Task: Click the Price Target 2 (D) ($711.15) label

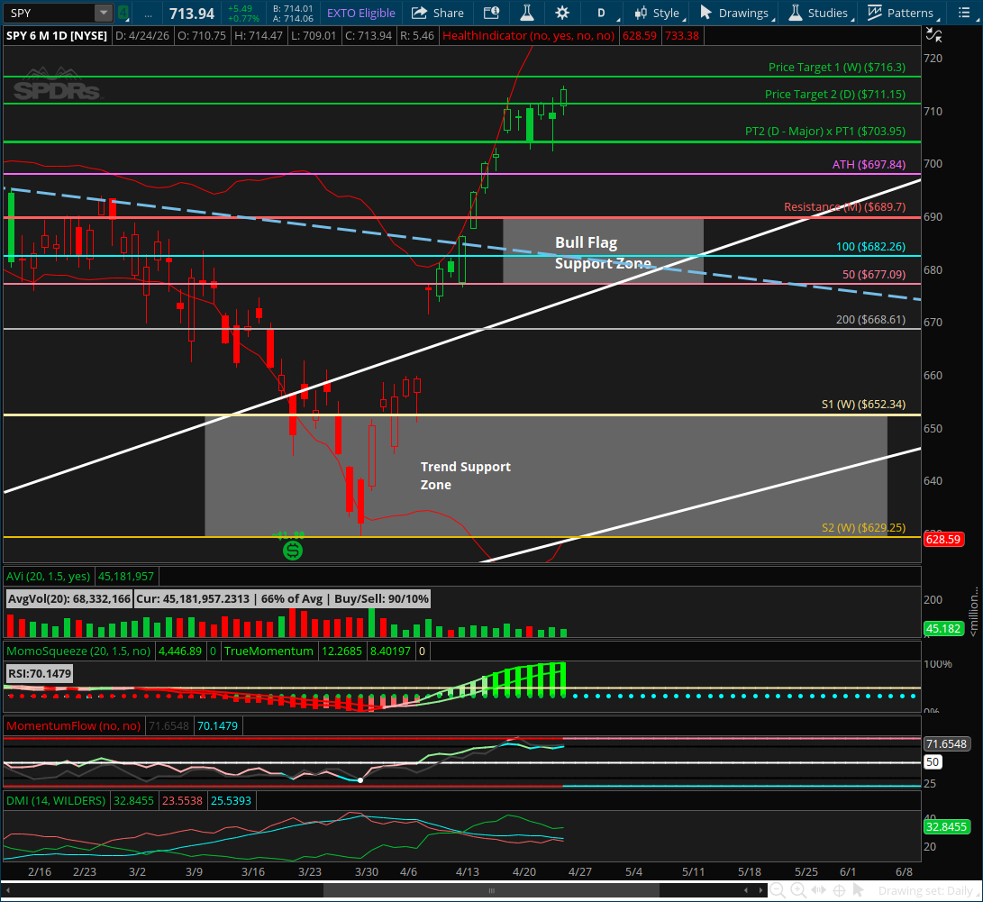Action: pyautogui.click(x=835, y=94)
